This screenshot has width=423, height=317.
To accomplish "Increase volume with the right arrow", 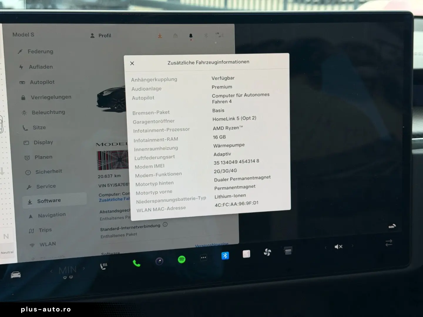I will [x=352, y=245].
